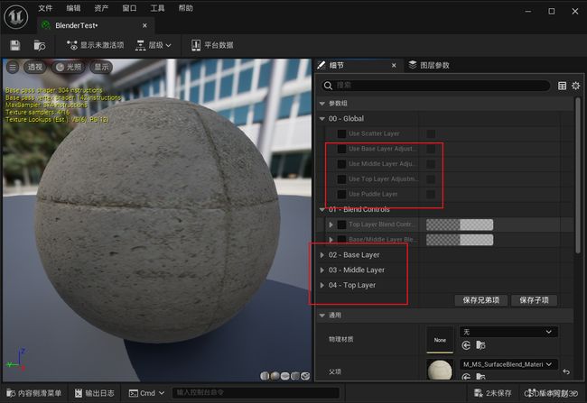Open the 资产 menu
The height and width of the screenshot is (403, 587).
[101, 8]
